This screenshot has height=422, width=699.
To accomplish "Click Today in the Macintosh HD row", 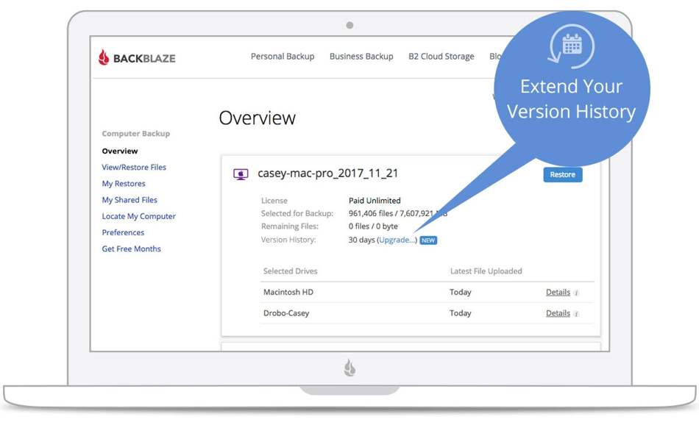I will (x=460, y=293).
